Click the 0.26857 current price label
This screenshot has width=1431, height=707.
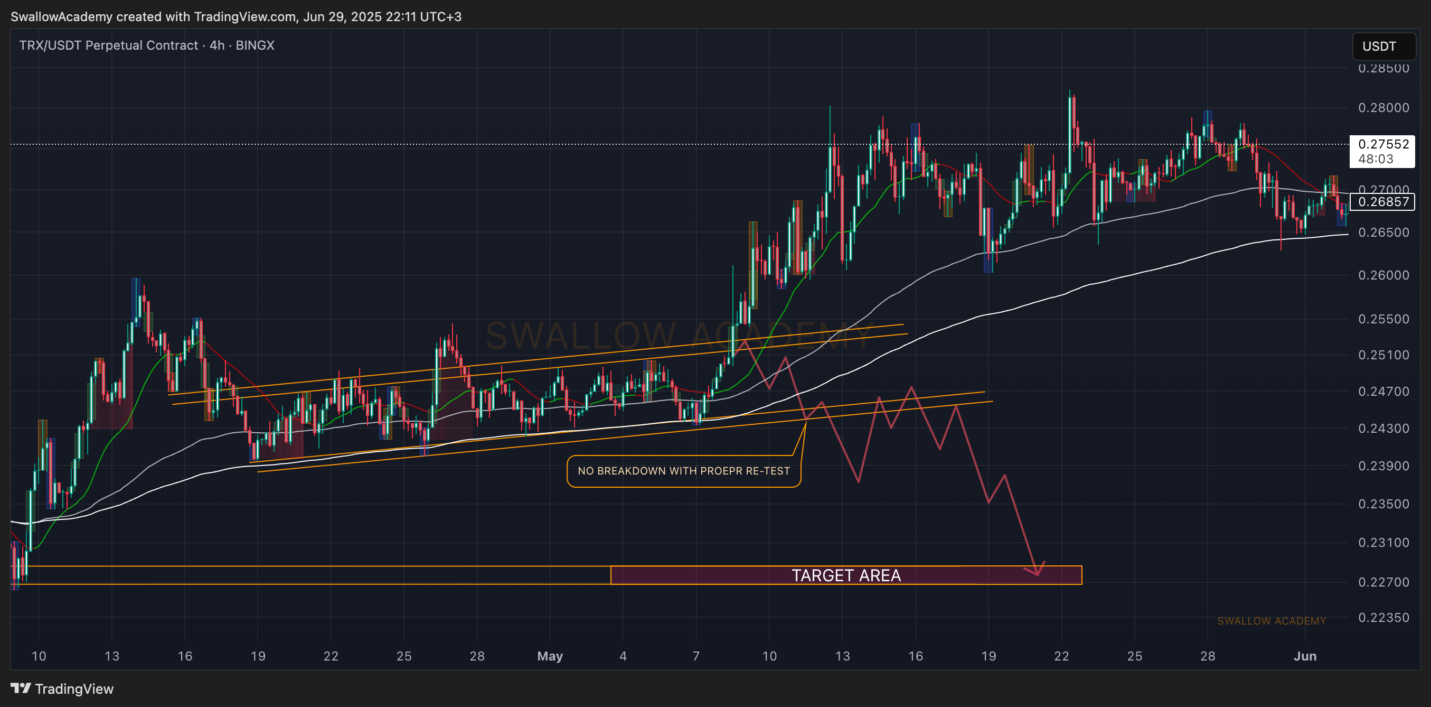(x=1383, y=202)
